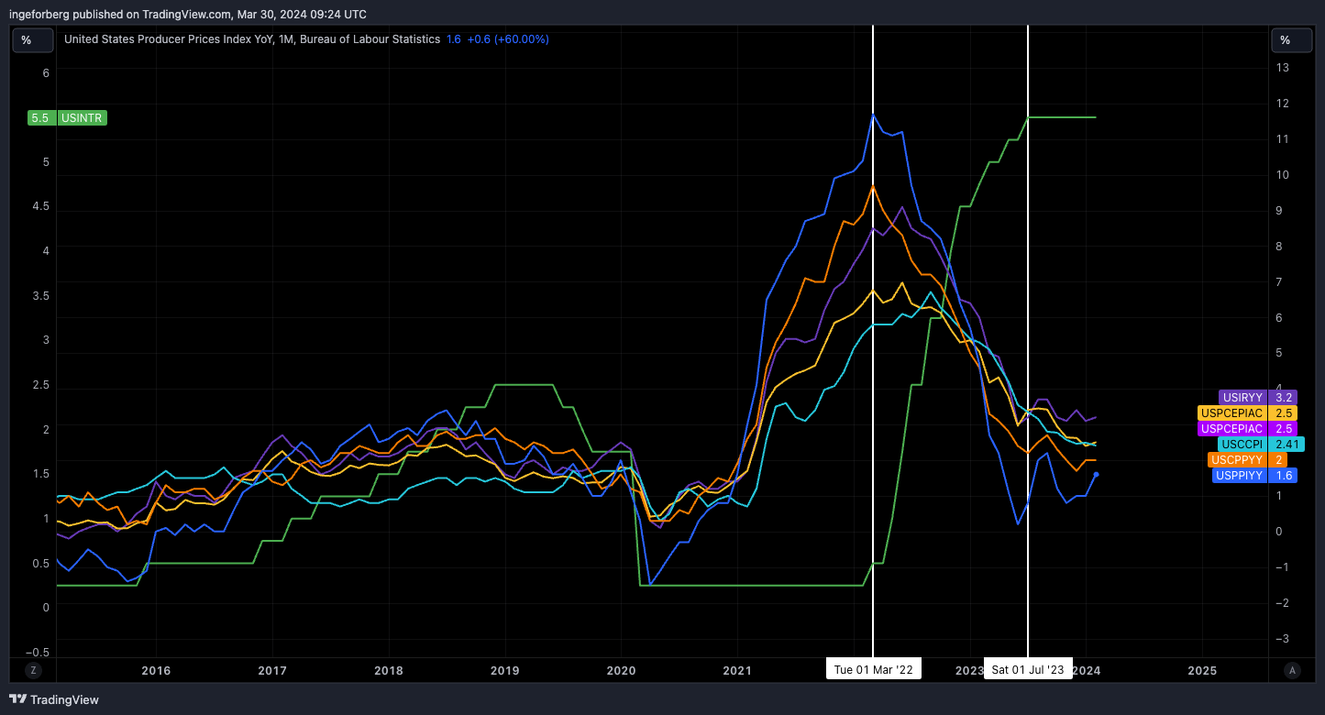Select the orange USCPPYY 2 label
This screenshot has height=715, width=1325.
(1247, 460)
